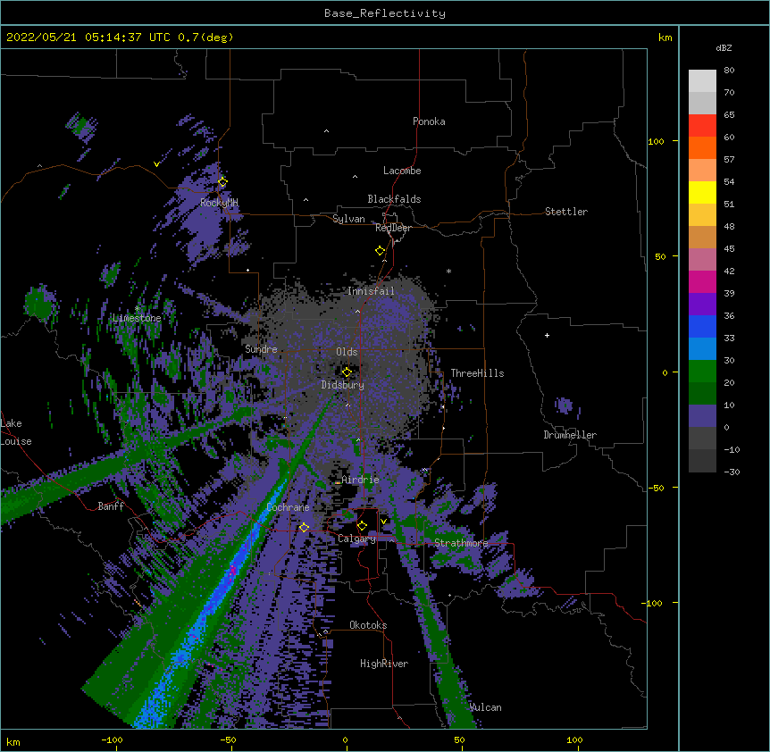Screen dimensions: 770x752
Task: Click the Okotoks town label
Action: [368, 625]
